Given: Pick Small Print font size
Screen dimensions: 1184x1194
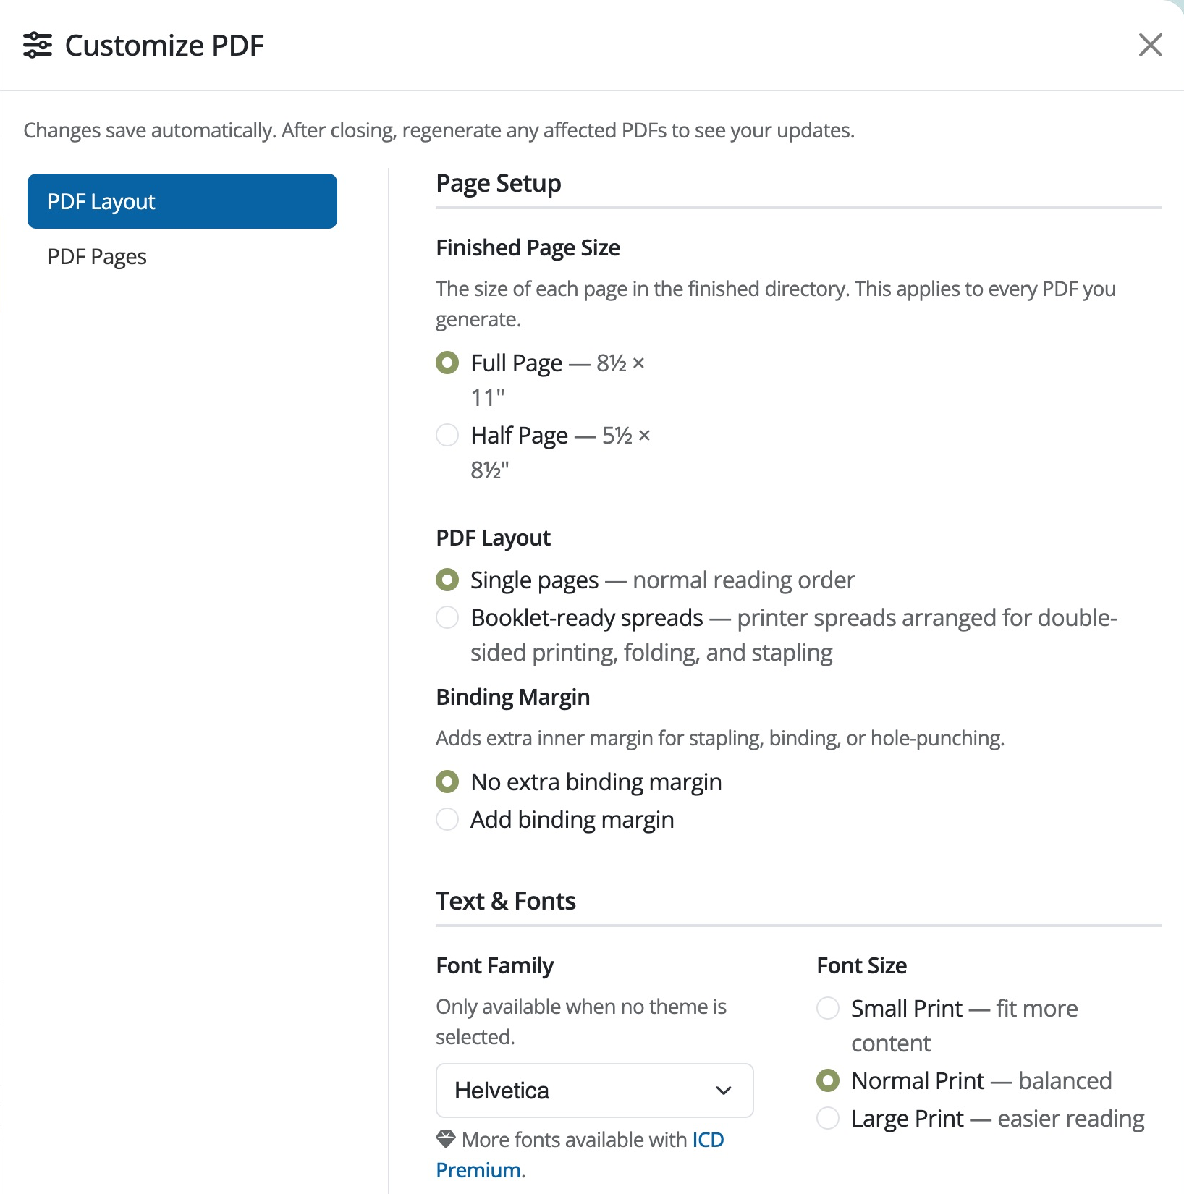Looking at the screenshot, I should pos(828,1008).
